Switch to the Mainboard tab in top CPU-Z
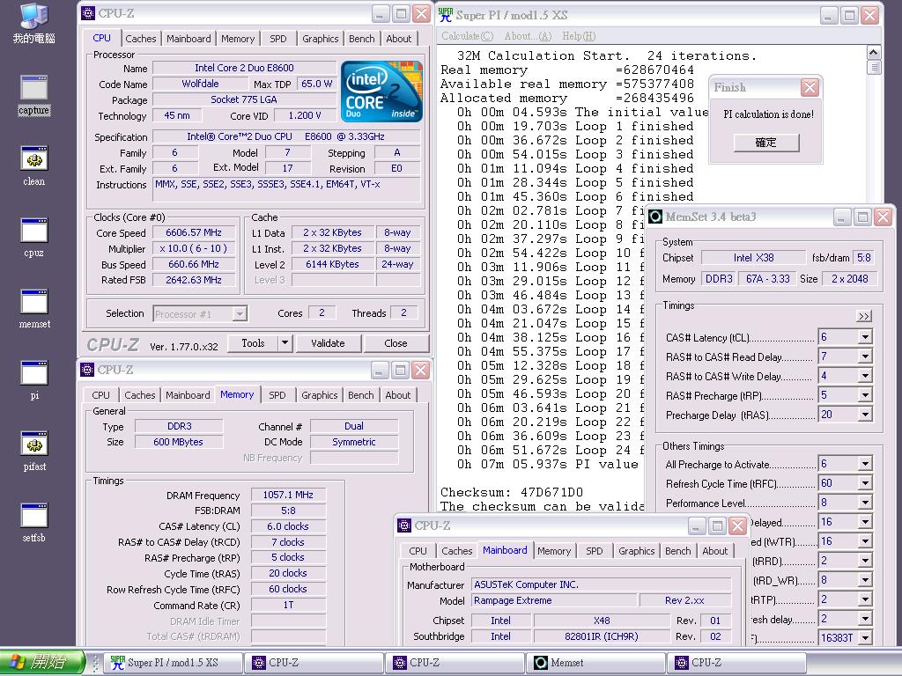The height and width of the screenshot is (676, 902). [x=189, y=39]
